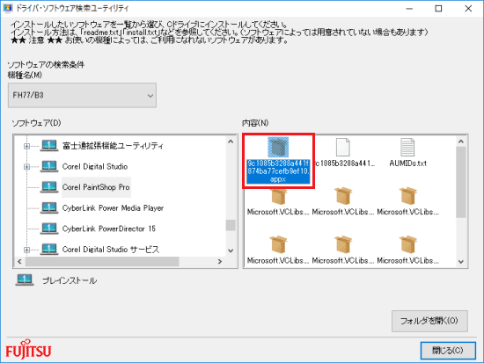Select the AUMIDs.txt document icon
The width and height of the screenshot is (484, 363).
(x=407, y=147)
